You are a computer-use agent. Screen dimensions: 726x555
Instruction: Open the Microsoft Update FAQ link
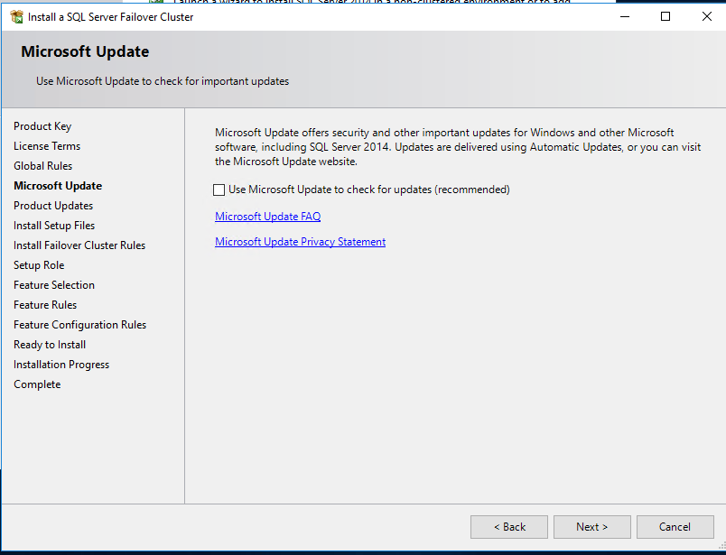click(x=267, y=217)
